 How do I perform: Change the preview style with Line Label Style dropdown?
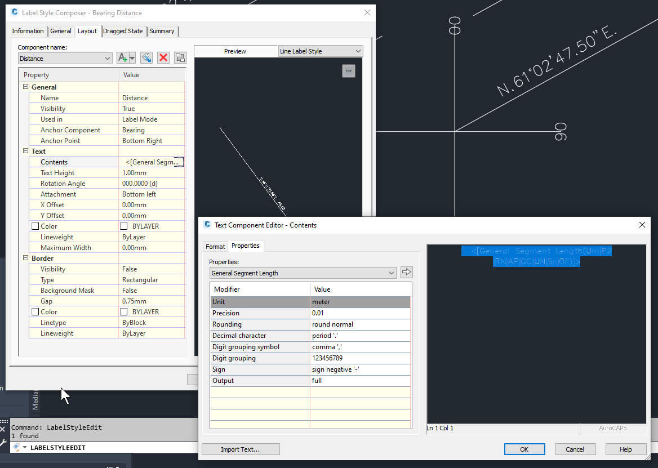[x=320, y=51]
